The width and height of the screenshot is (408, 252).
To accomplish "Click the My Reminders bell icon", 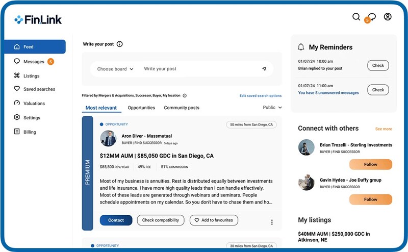I will coord(301,47).
